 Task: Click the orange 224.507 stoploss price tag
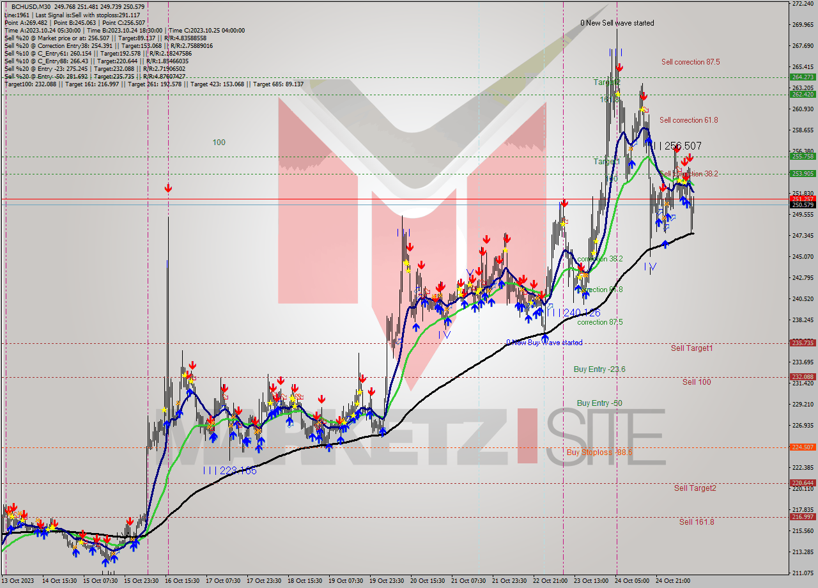coord(803,447)
